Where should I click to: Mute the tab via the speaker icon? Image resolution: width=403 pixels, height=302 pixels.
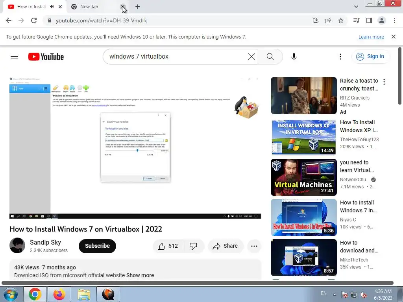point(52,7)
